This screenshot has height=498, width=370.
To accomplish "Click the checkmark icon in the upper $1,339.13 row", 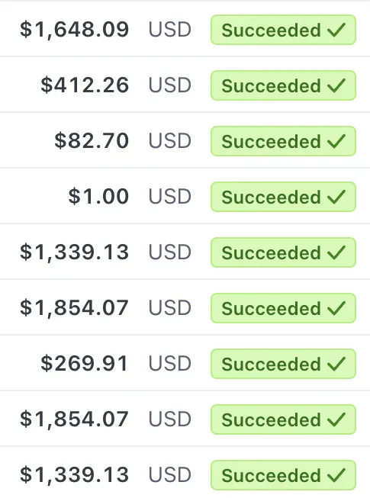I will [336, 252].
